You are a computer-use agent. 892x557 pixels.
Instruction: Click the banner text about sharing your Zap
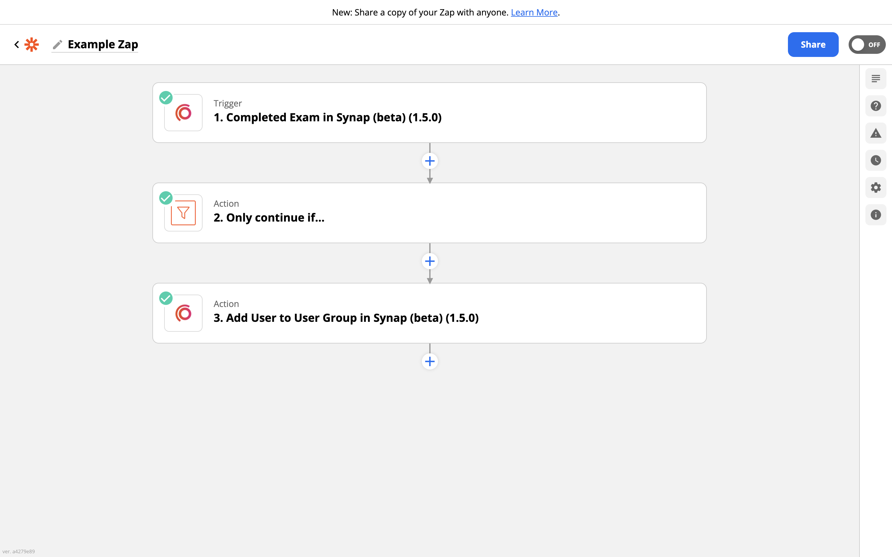420,12
